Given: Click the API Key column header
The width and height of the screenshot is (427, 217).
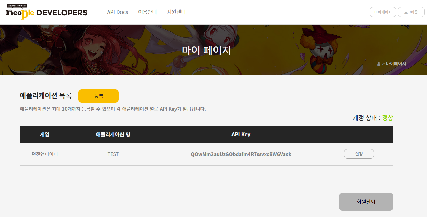Looking at the screenshot, I should click(241, 134).
